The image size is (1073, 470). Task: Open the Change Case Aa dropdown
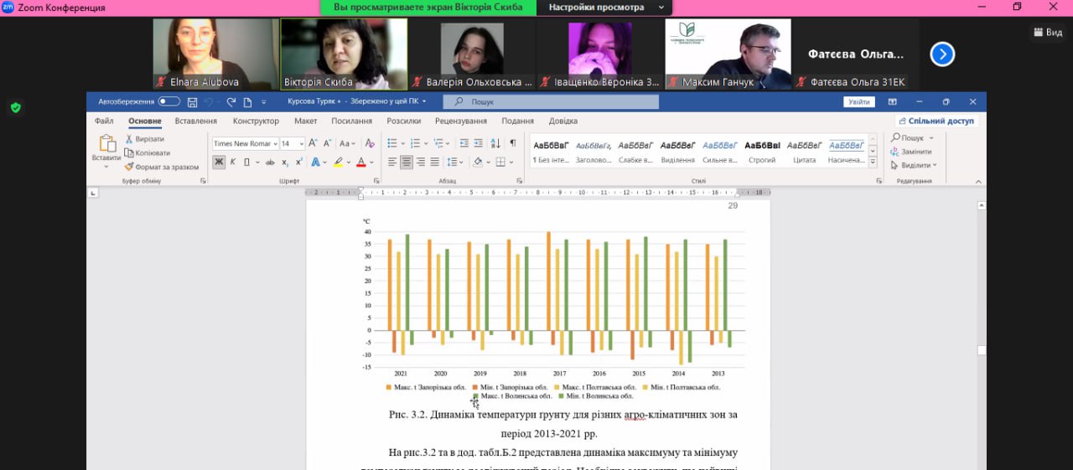click(x=347, y=143)
